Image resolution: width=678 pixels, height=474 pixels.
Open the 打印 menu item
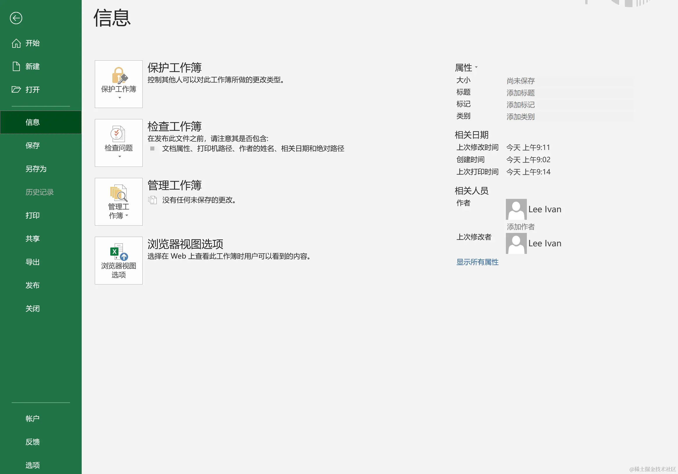click(x=32, y=215)
